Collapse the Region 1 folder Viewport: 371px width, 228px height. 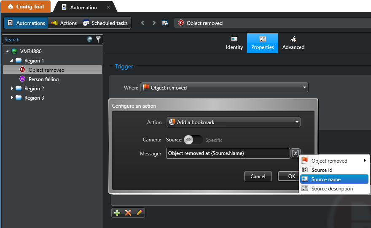11,60
